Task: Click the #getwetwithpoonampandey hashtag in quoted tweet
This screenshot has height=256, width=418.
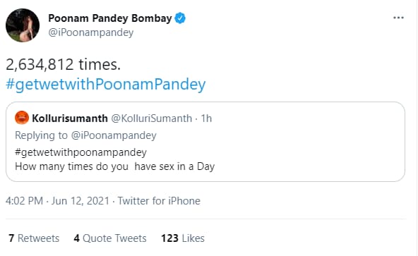Action: pos(80,152)
